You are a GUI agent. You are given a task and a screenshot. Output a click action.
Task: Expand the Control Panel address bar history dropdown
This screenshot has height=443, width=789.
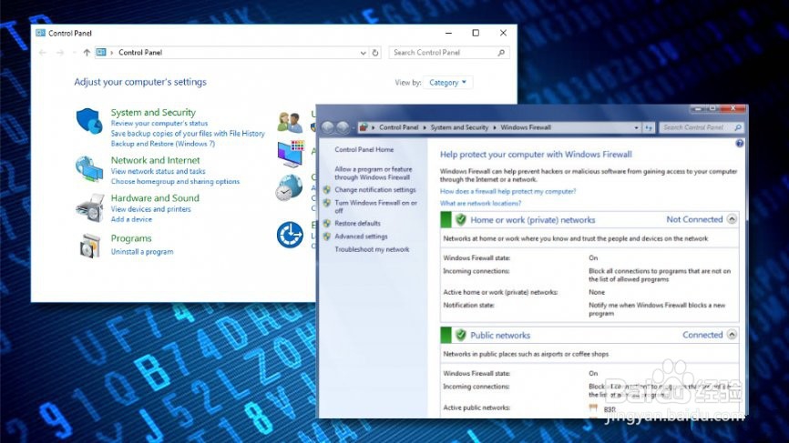coord(363,53)
